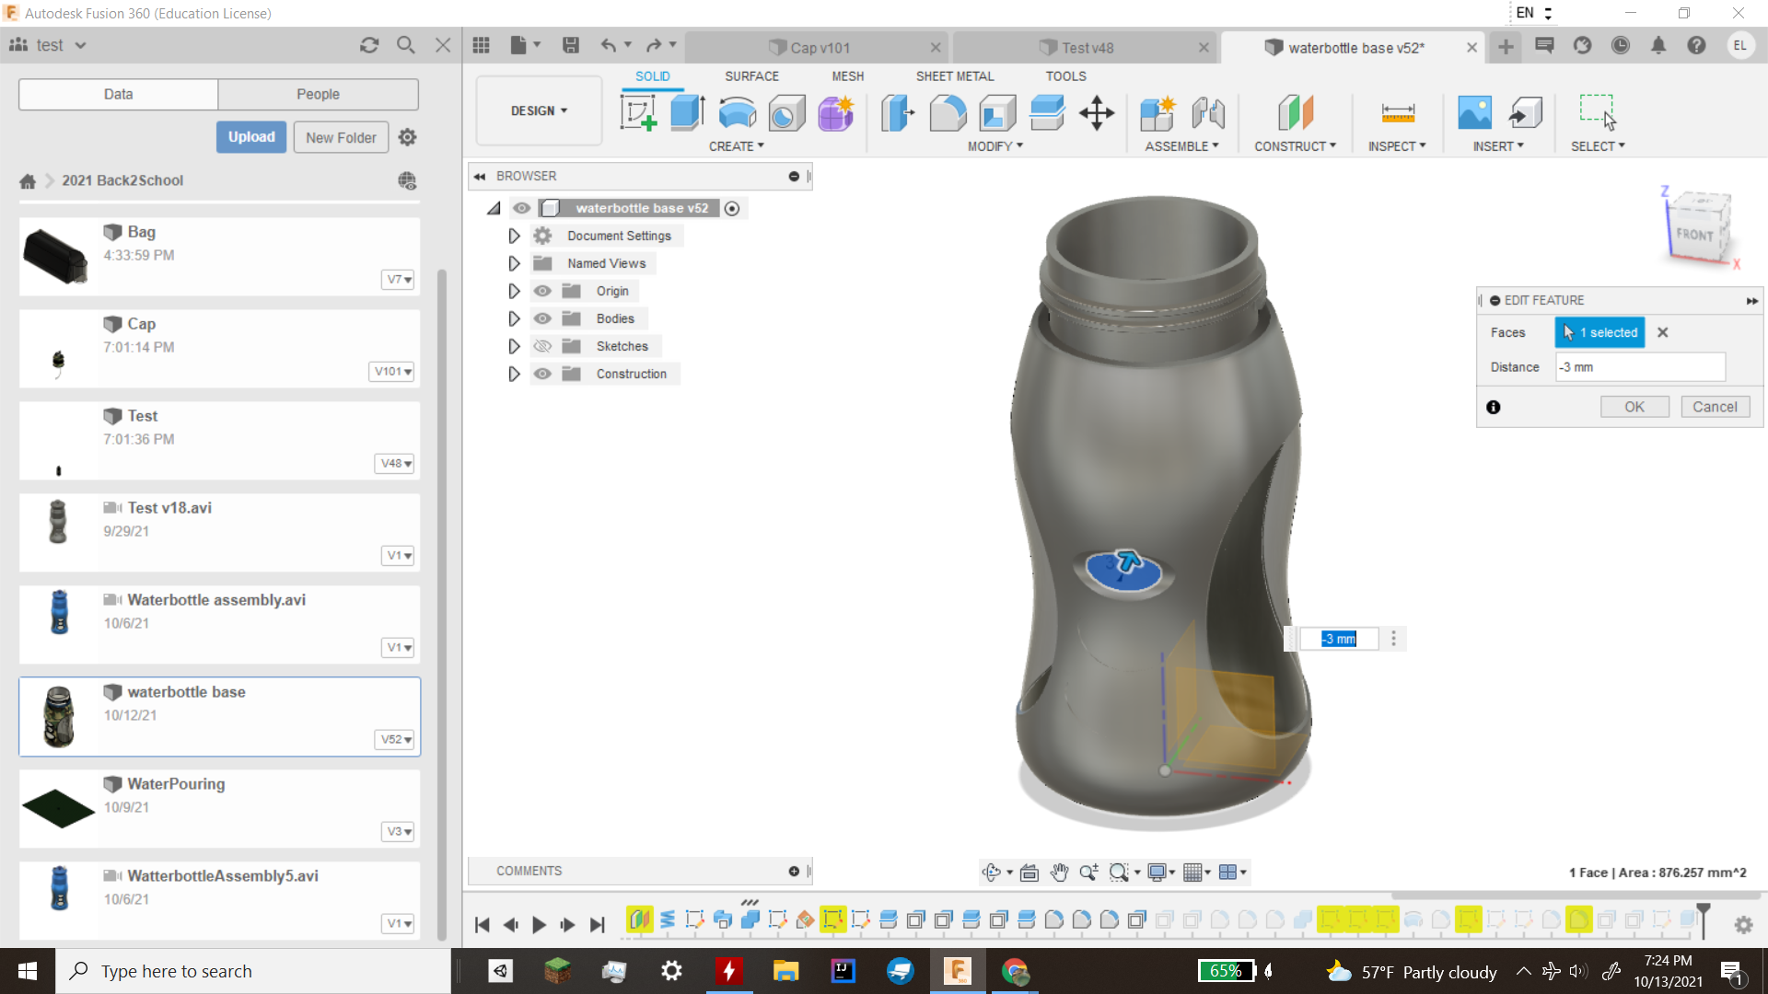Confirm the feature edit with OK
The image size is (1768, 994).
tap(1634, 406)
